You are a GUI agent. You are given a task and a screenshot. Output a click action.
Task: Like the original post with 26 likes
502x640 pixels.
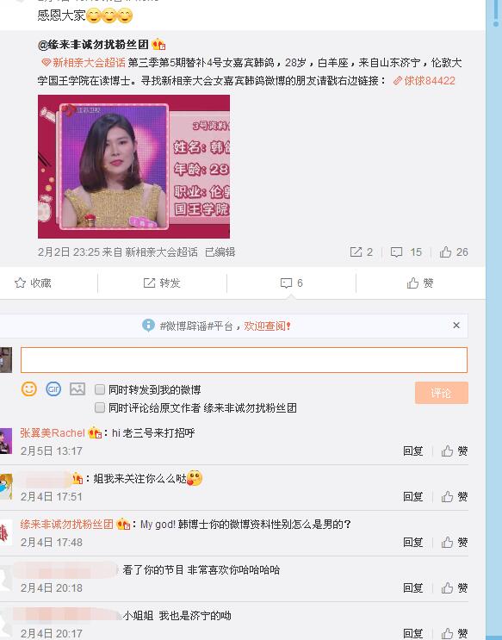pyautogui.click(x=454, y=252)
